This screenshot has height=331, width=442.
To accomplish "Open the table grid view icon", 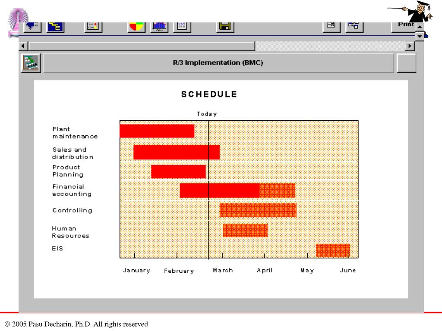I will (x=182, y=27).
